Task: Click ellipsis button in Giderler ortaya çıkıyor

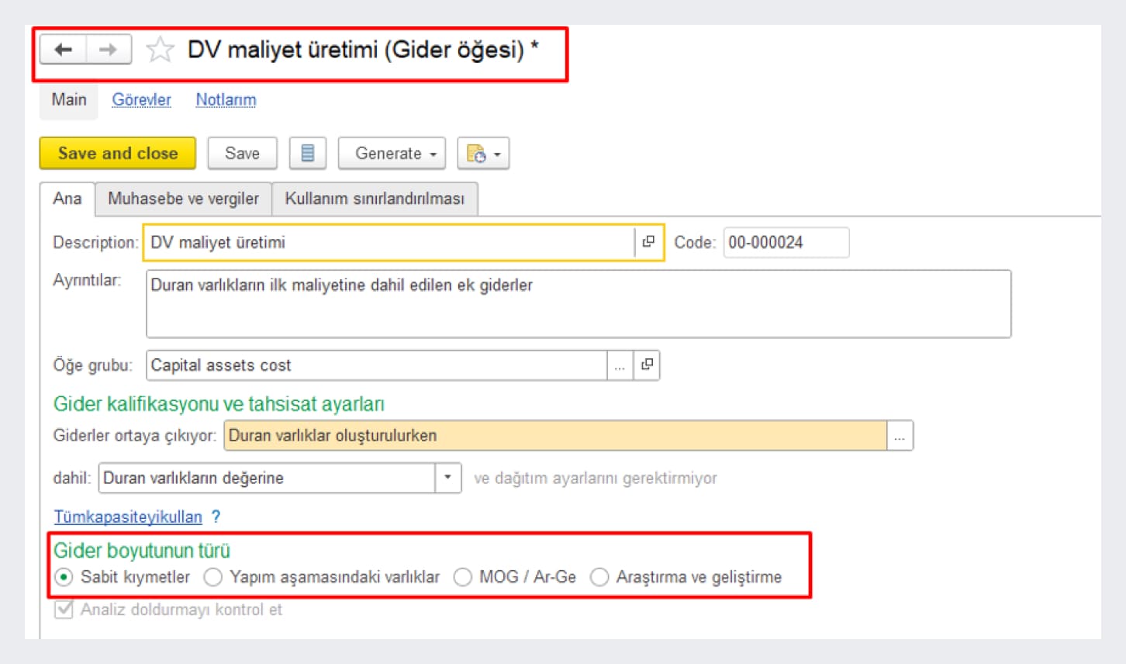Action: (x=900, y=436)
